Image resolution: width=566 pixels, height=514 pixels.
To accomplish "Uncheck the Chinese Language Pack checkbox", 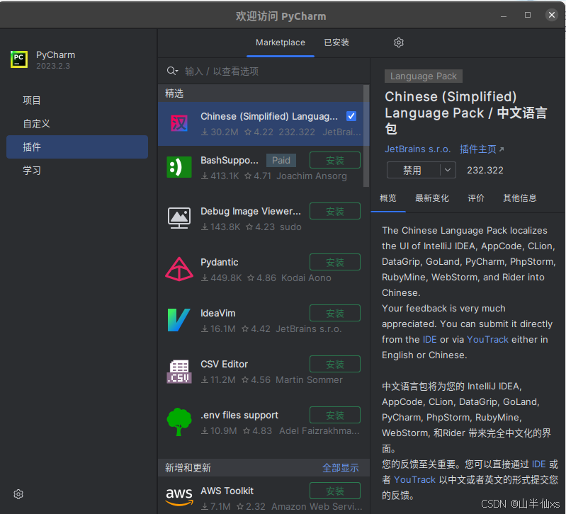I will [351, 116].
